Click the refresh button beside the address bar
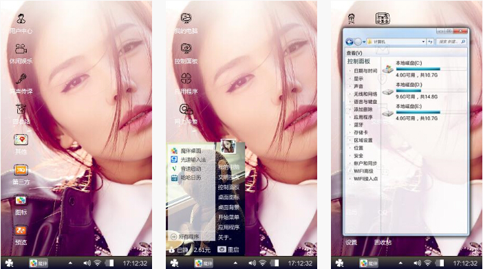 tap(430, 41)
